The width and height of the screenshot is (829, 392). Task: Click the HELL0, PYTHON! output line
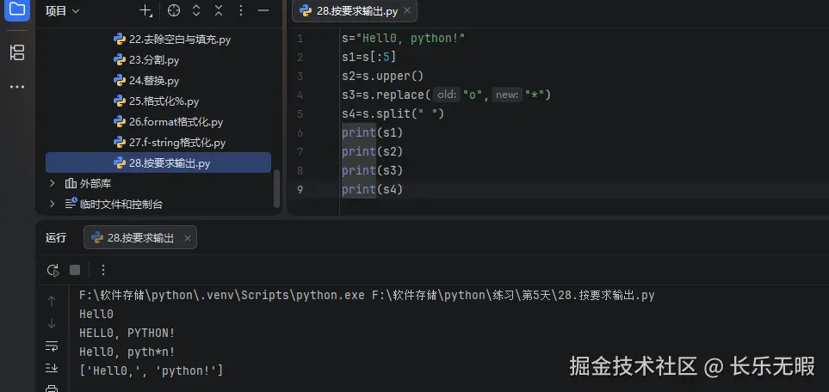point(127,333)
